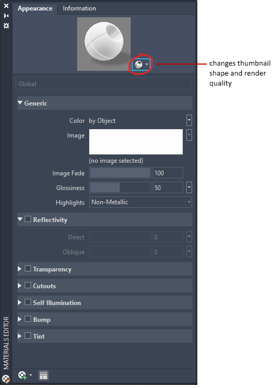Enable the Transparency checkbox
The width and height of the screenshot is (275, 388).
(x=28, y=269)
